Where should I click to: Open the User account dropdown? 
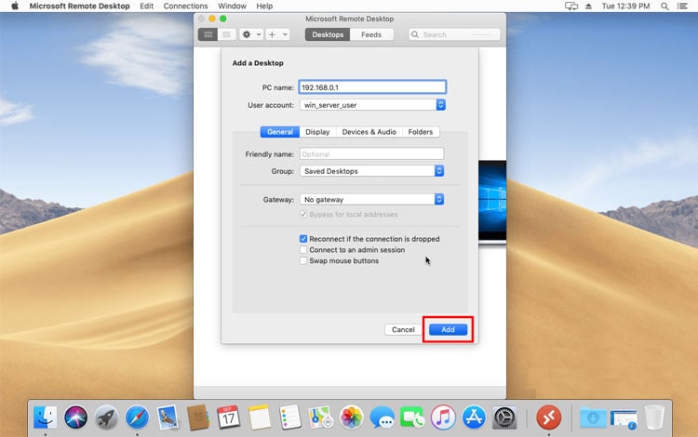[372, 105]
